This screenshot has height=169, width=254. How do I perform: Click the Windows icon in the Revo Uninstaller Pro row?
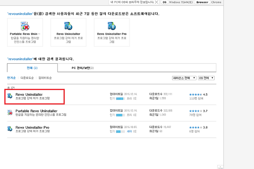pos(135,132)
